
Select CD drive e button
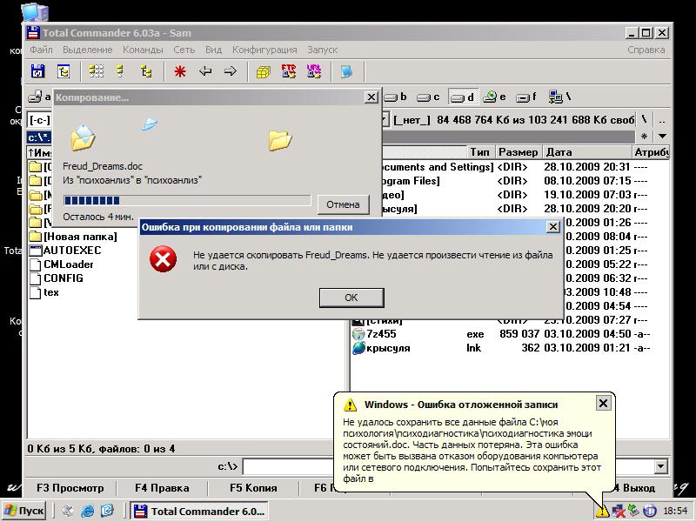pos(494,97)
